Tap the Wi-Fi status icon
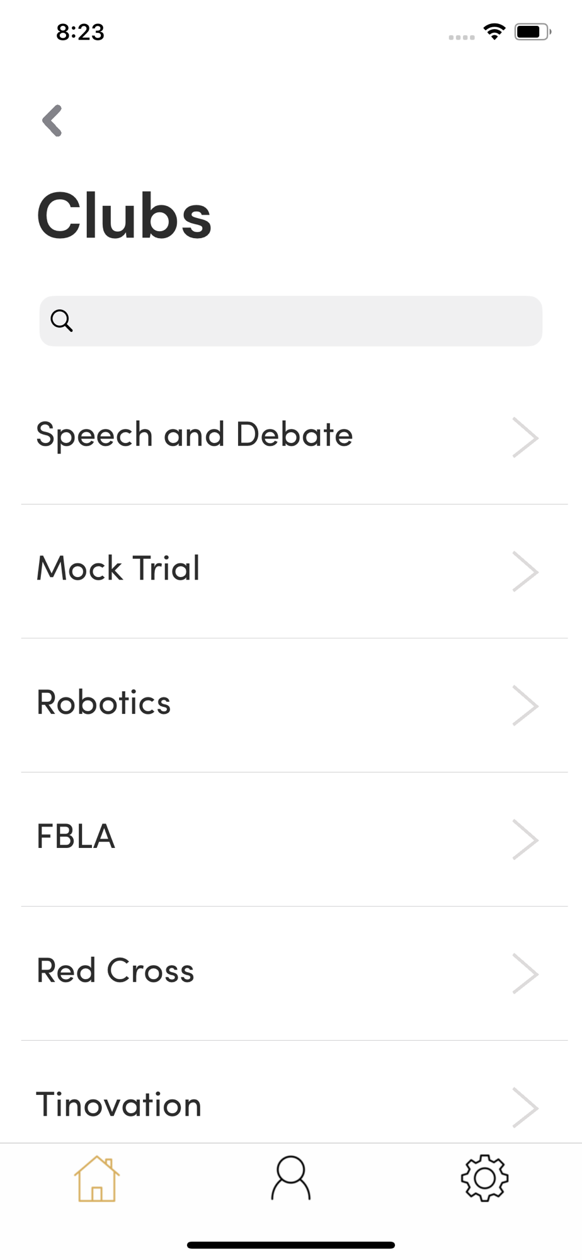This screenshot has height=1260, width=582. point(494,31)
